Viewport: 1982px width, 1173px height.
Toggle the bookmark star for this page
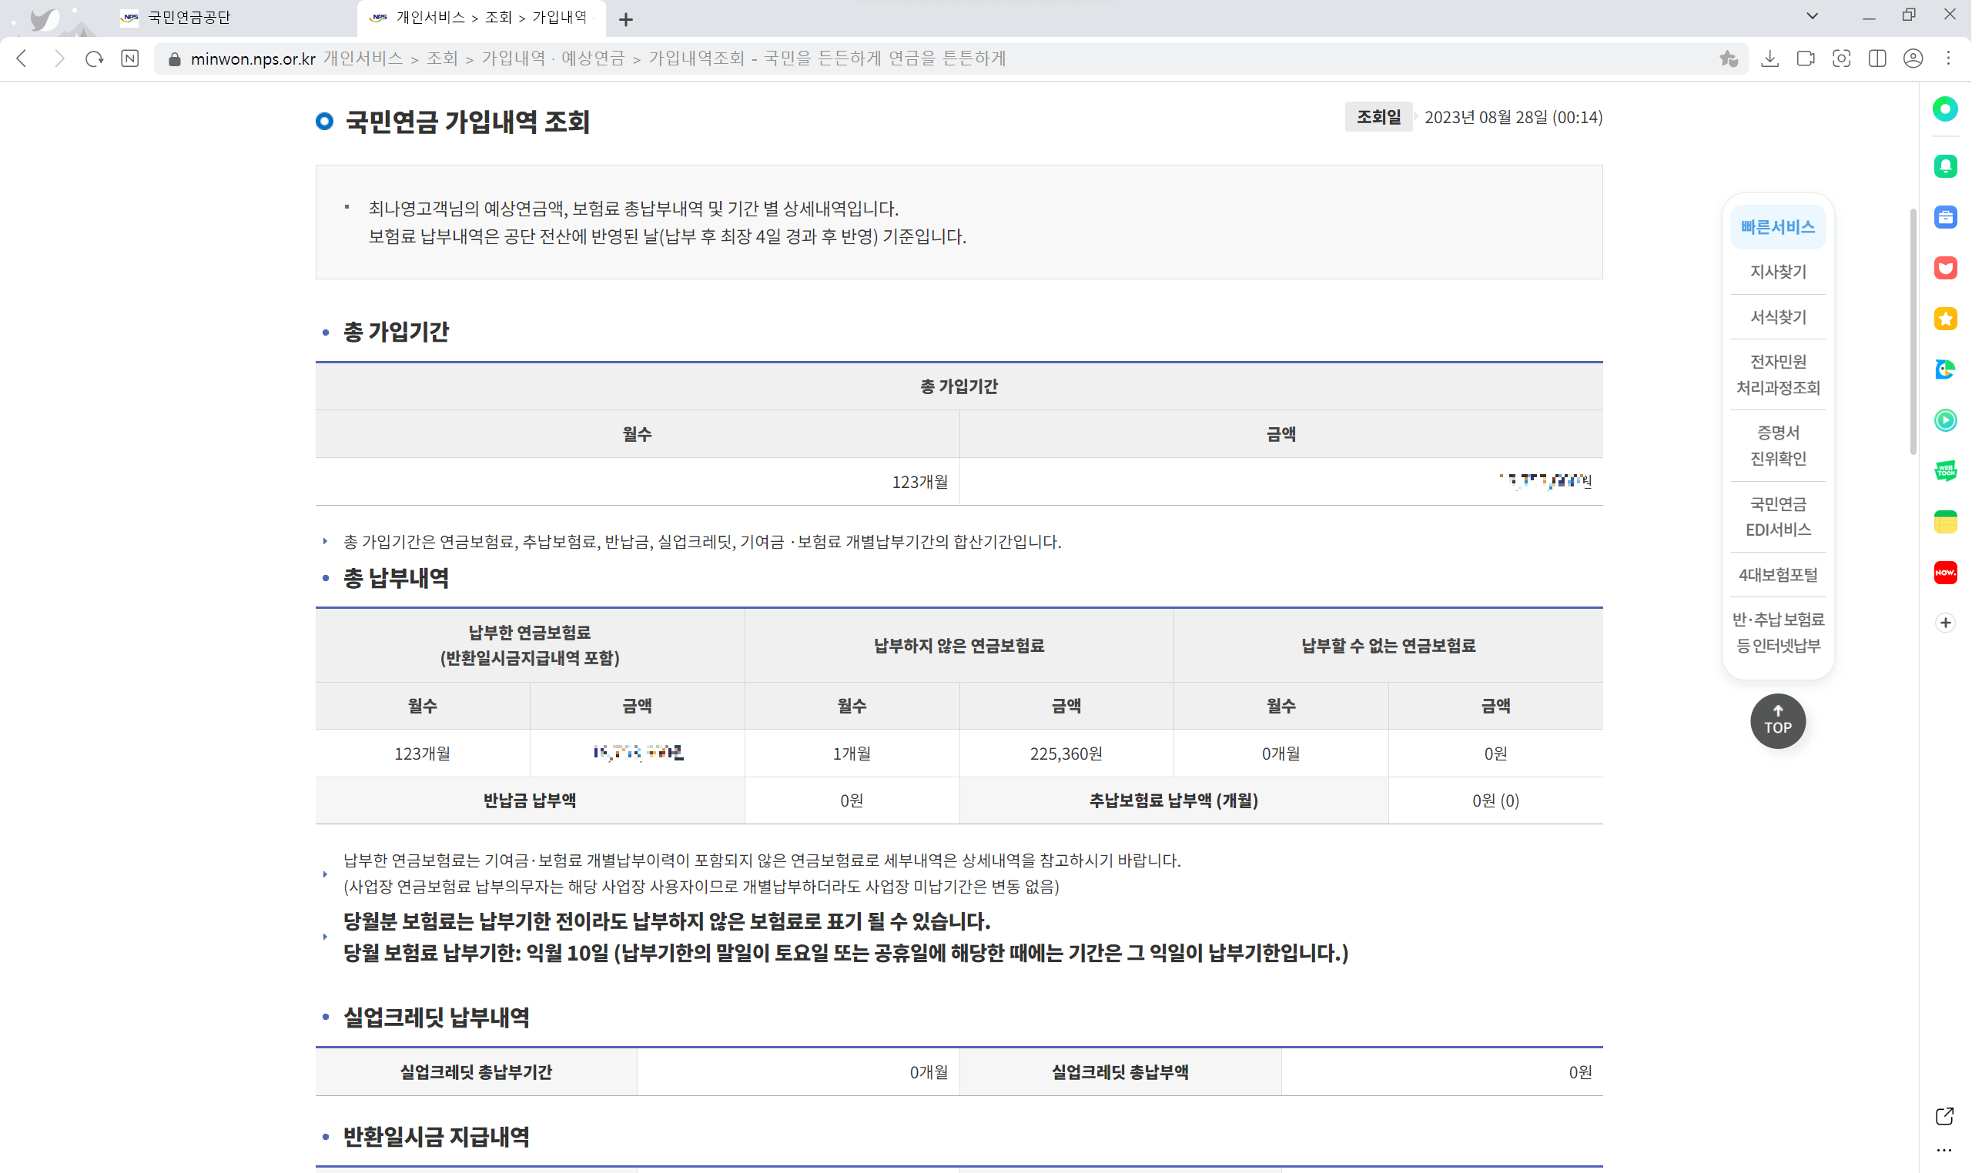click(x=1728, y=58)
